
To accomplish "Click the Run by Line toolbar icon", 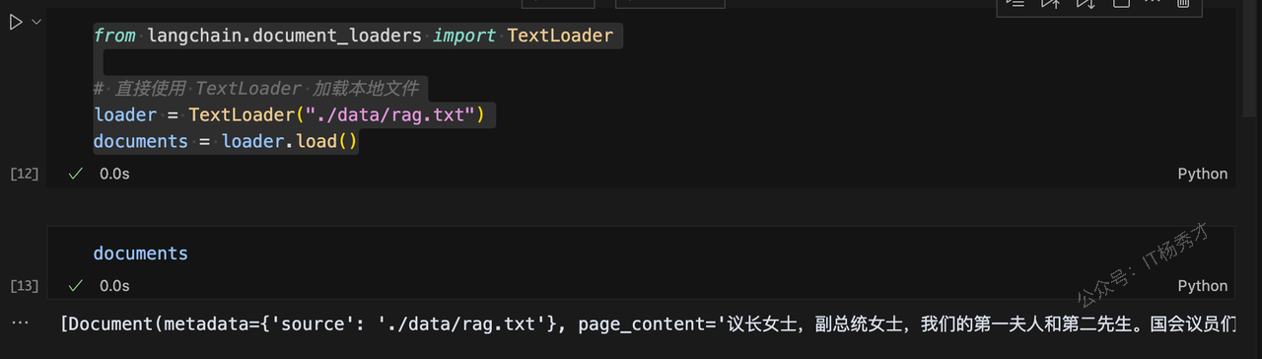I will (x=1015, y=3).
